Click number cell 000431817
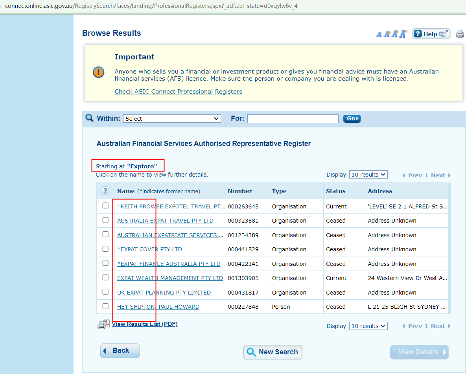The height and width of the screenshot is (374, 466). click(243, 293)
